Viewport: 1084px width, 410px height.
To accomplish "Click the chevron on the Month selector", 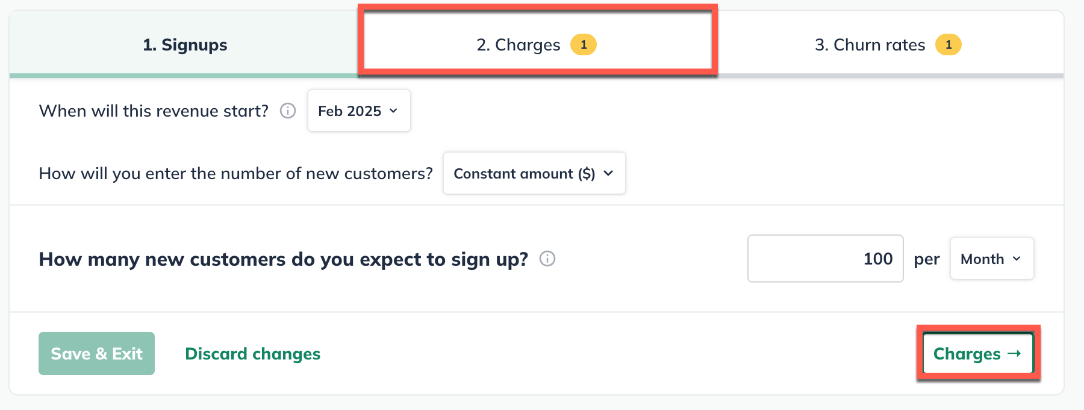I will (1018, 259).
